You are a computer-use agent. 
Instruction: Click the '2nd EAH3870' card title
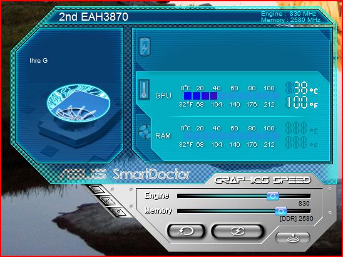tap(94, 17)
